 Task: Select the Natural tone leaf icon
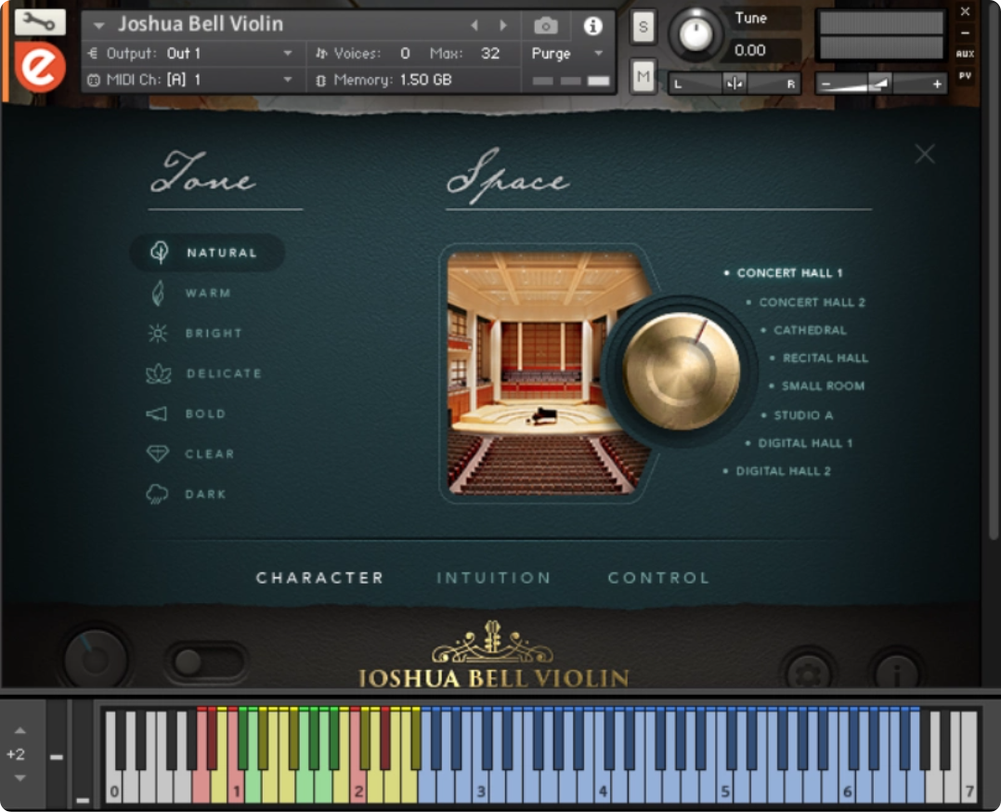tap(159, 253)
